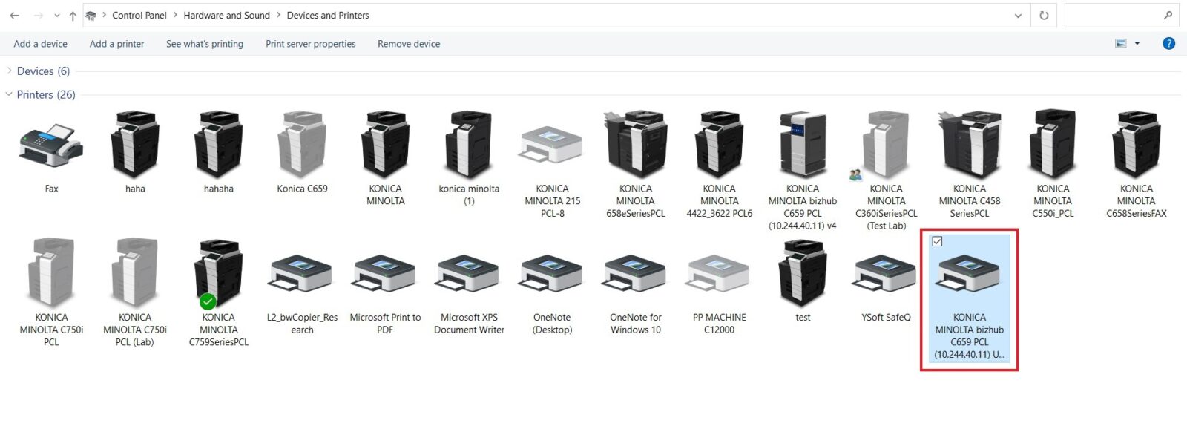1187x432 pixels.
Task: Click Add a printer in toolbar
Action: point(116,44)
